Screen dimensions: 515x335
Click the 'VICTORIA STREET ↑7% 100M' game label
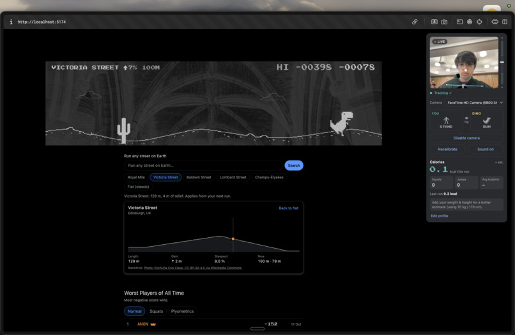coord(105,67)
